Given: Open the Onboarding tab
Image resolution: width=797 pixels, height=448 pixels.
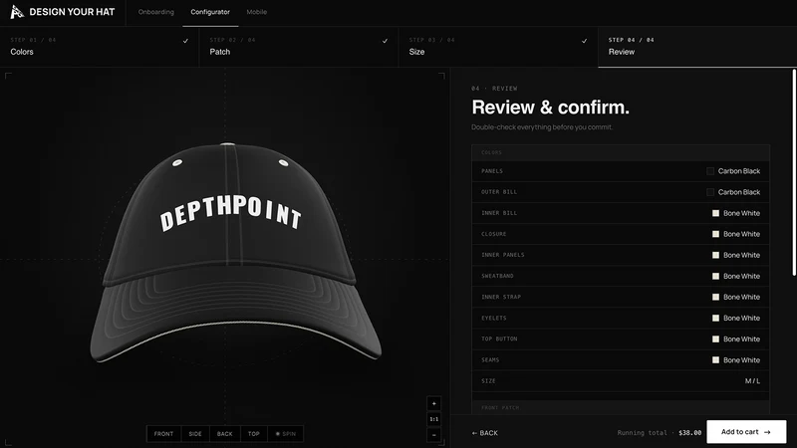Looking at the screenshot, I should coord(156,12).
